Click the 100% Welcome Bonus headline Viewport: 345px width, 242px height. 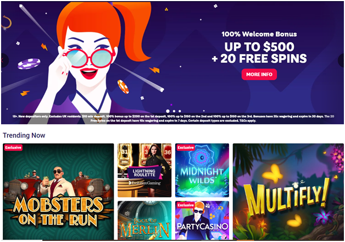[x=259, y=34]
